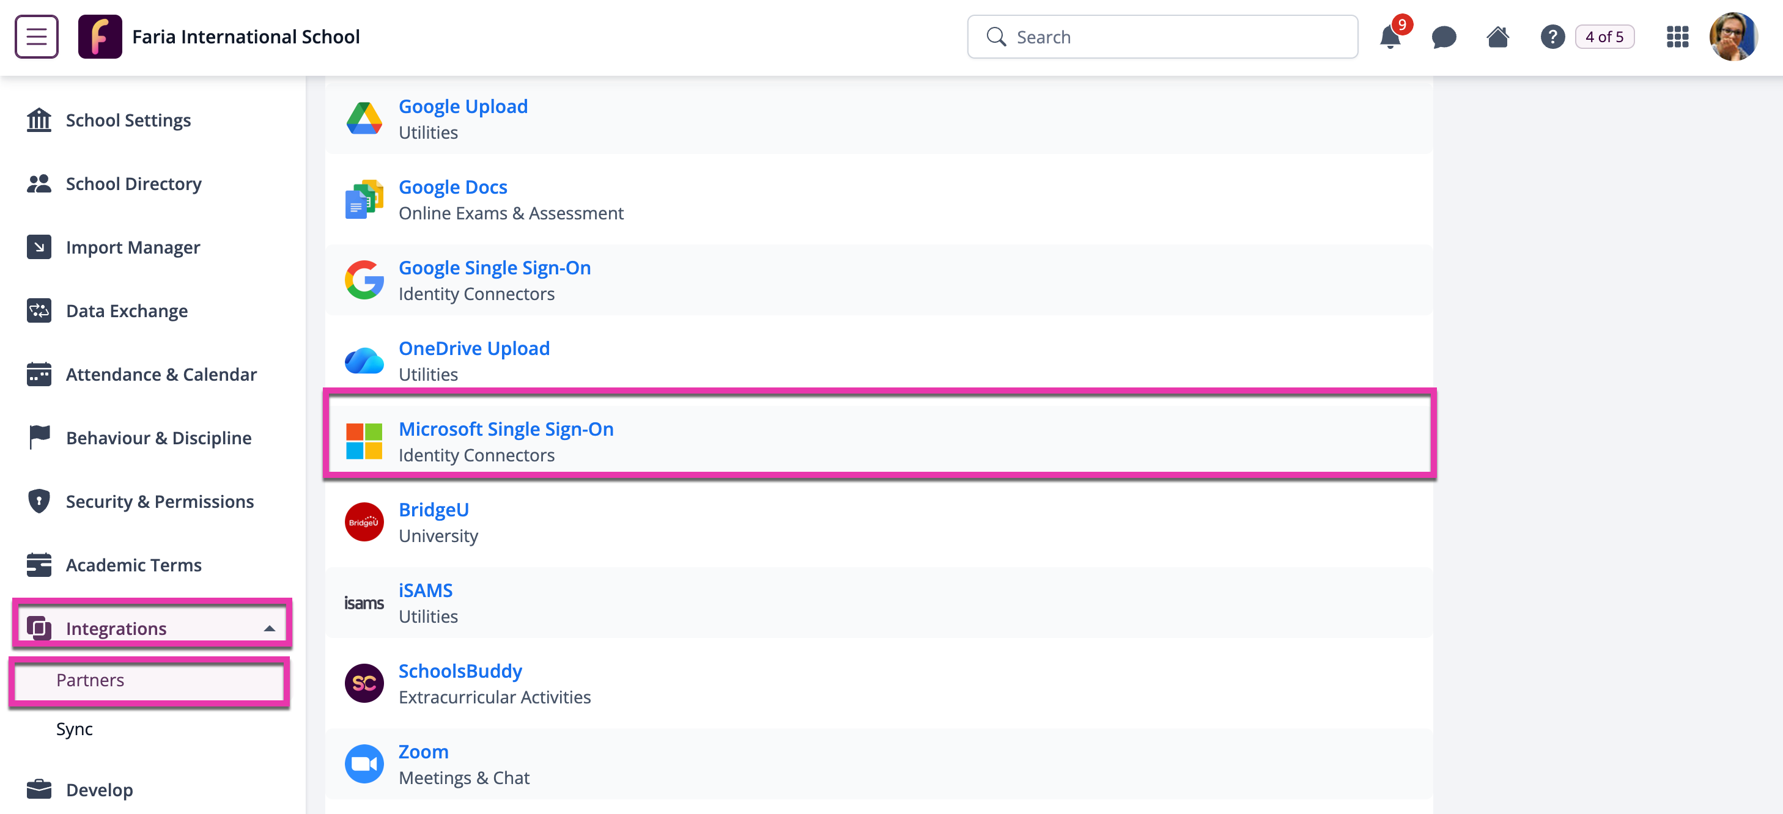Click the 4 of 5 progress badge
This screenshot has height=814, width=1783.
[x=1604, y=37]
